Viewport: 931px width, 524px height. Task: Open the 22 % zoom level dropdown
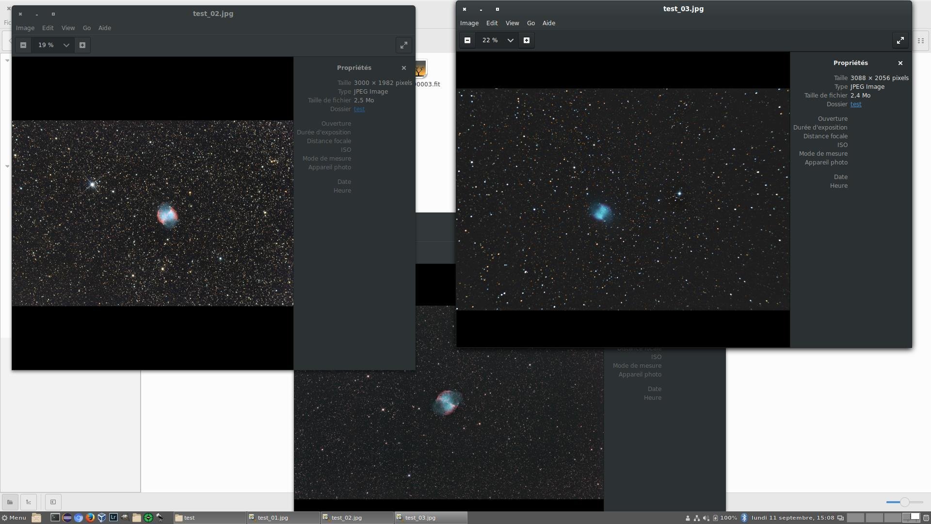point(510,40)
